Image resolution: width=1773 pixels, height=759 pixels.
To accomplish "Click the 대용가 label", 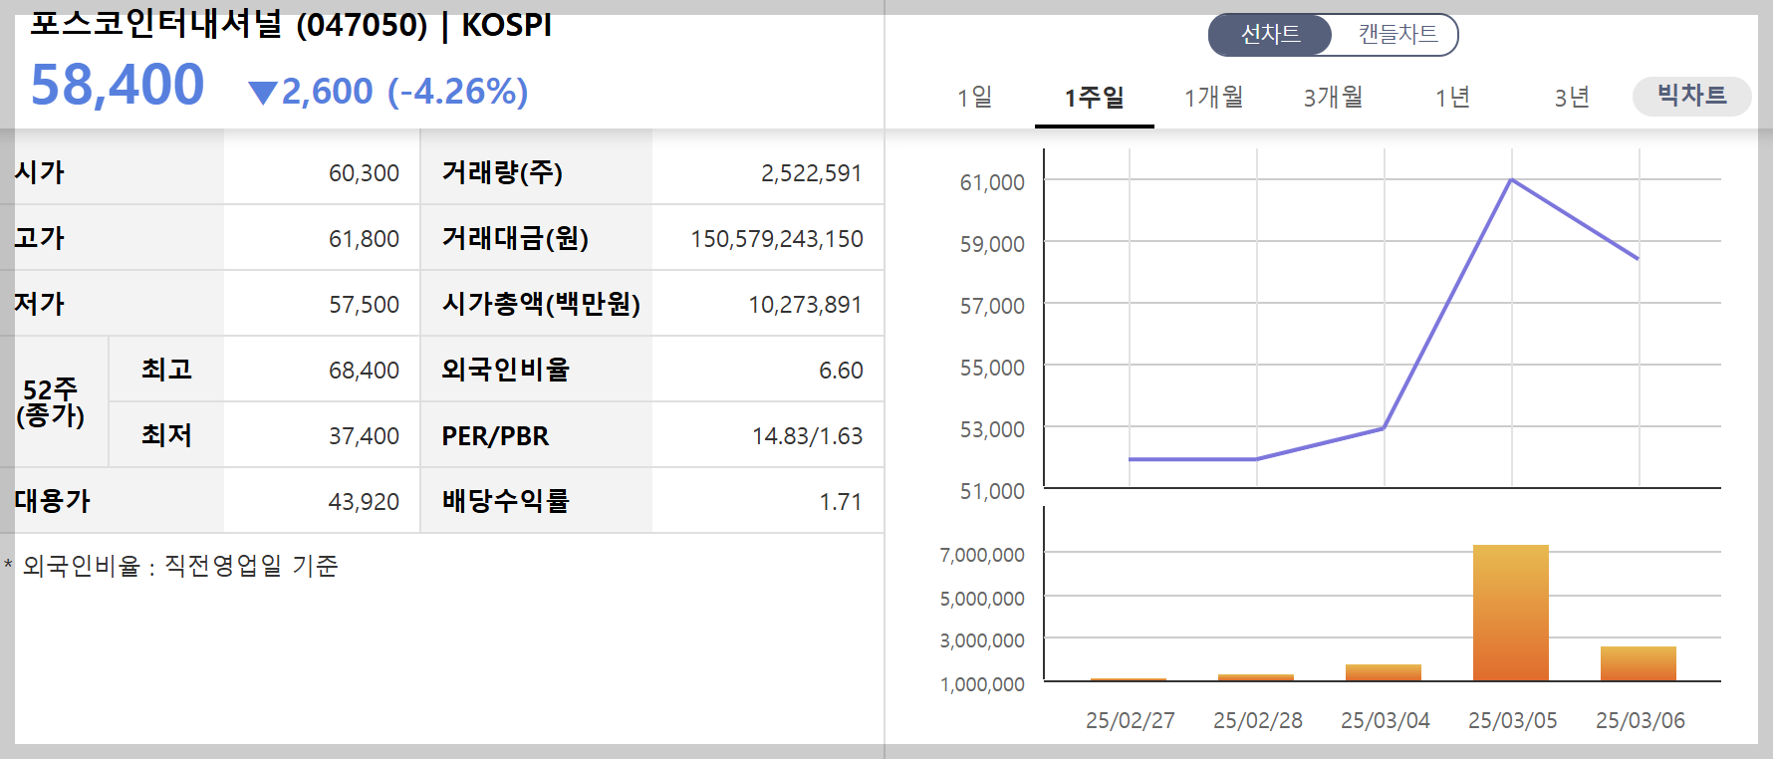I will click(x=52, y=501).
